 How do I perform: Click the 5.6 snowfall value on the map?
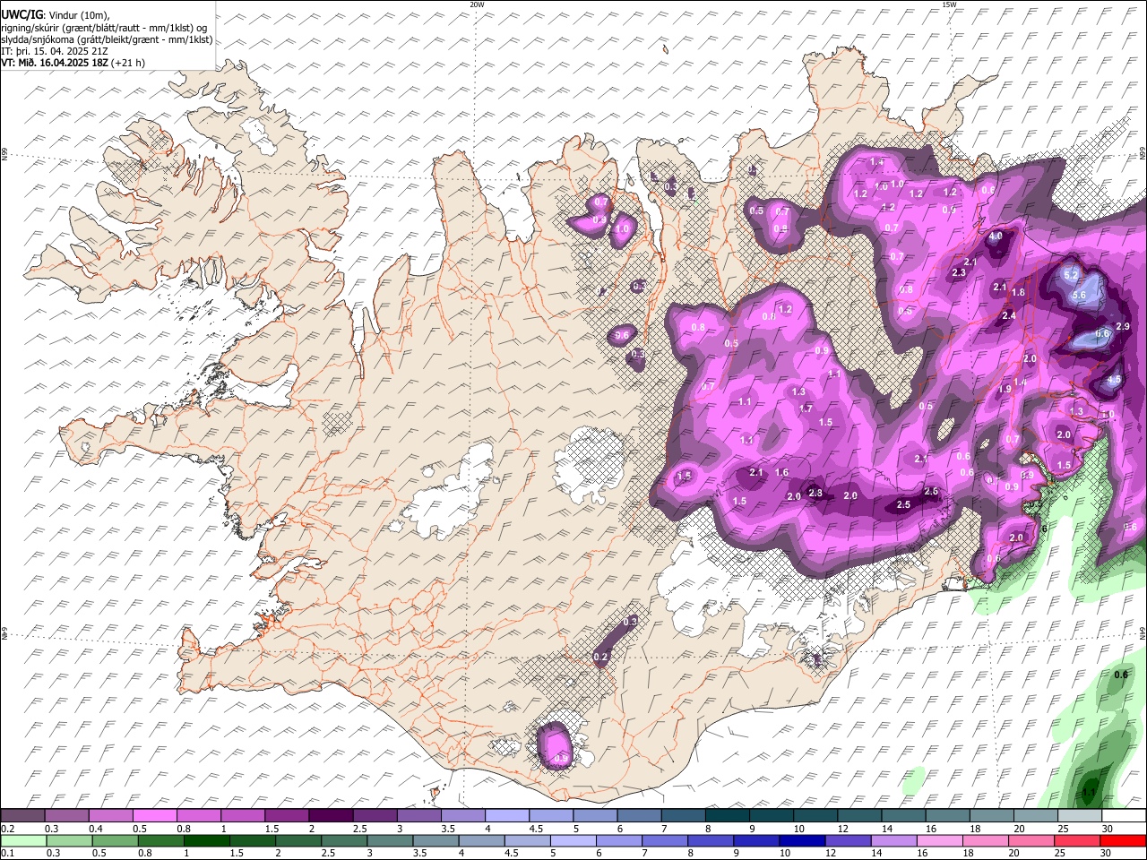point(1079,296)
